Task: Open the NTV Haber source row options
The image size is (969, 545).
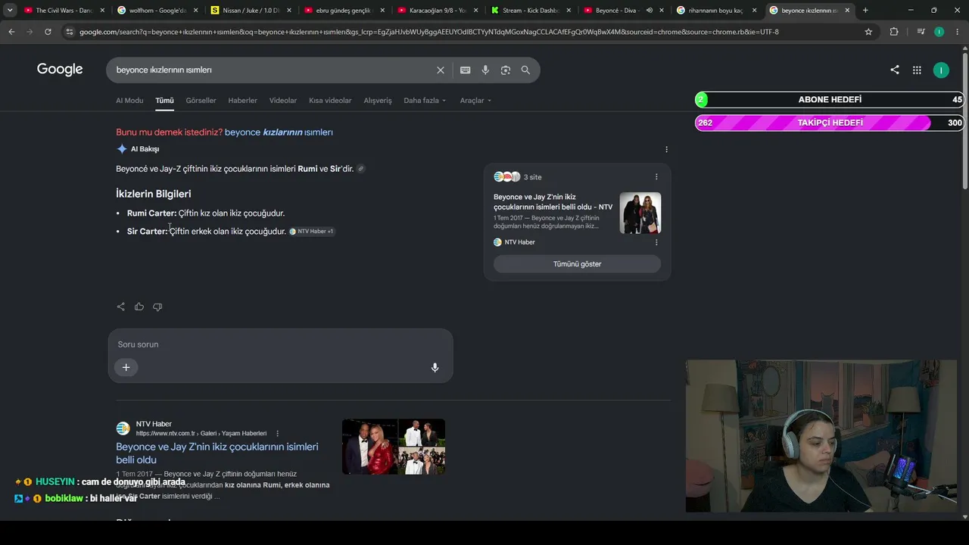Action: [x=656, y=242]
